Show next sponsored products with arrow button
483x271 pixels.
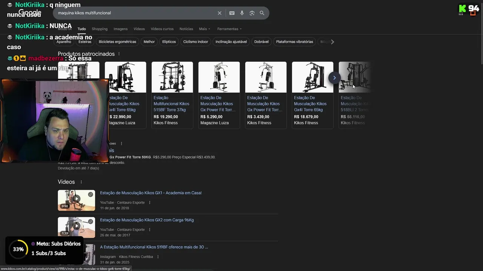coord(334,78)
